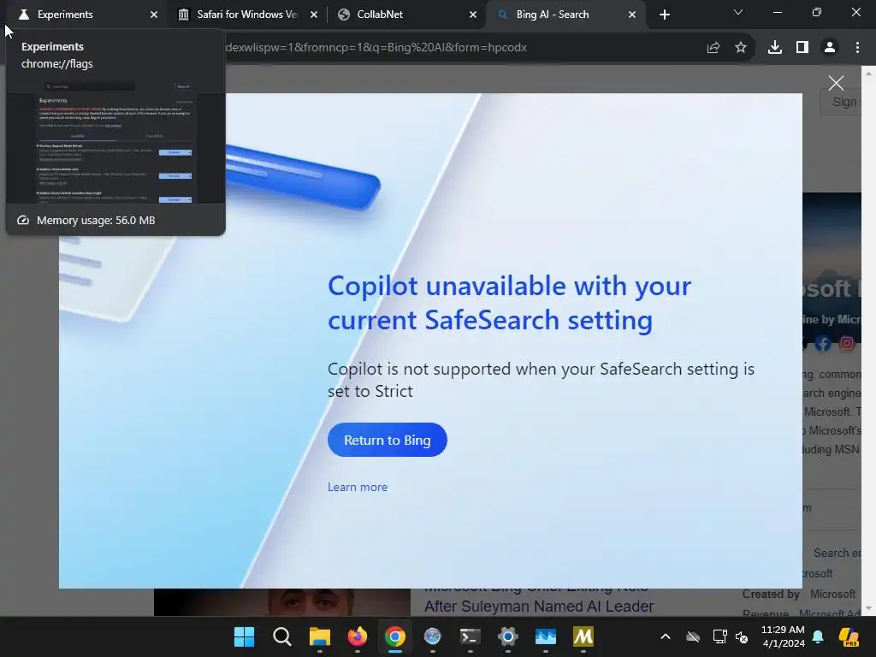876x657 pixels.
Task: Bookmark this page with star icon
Action: 740,48
